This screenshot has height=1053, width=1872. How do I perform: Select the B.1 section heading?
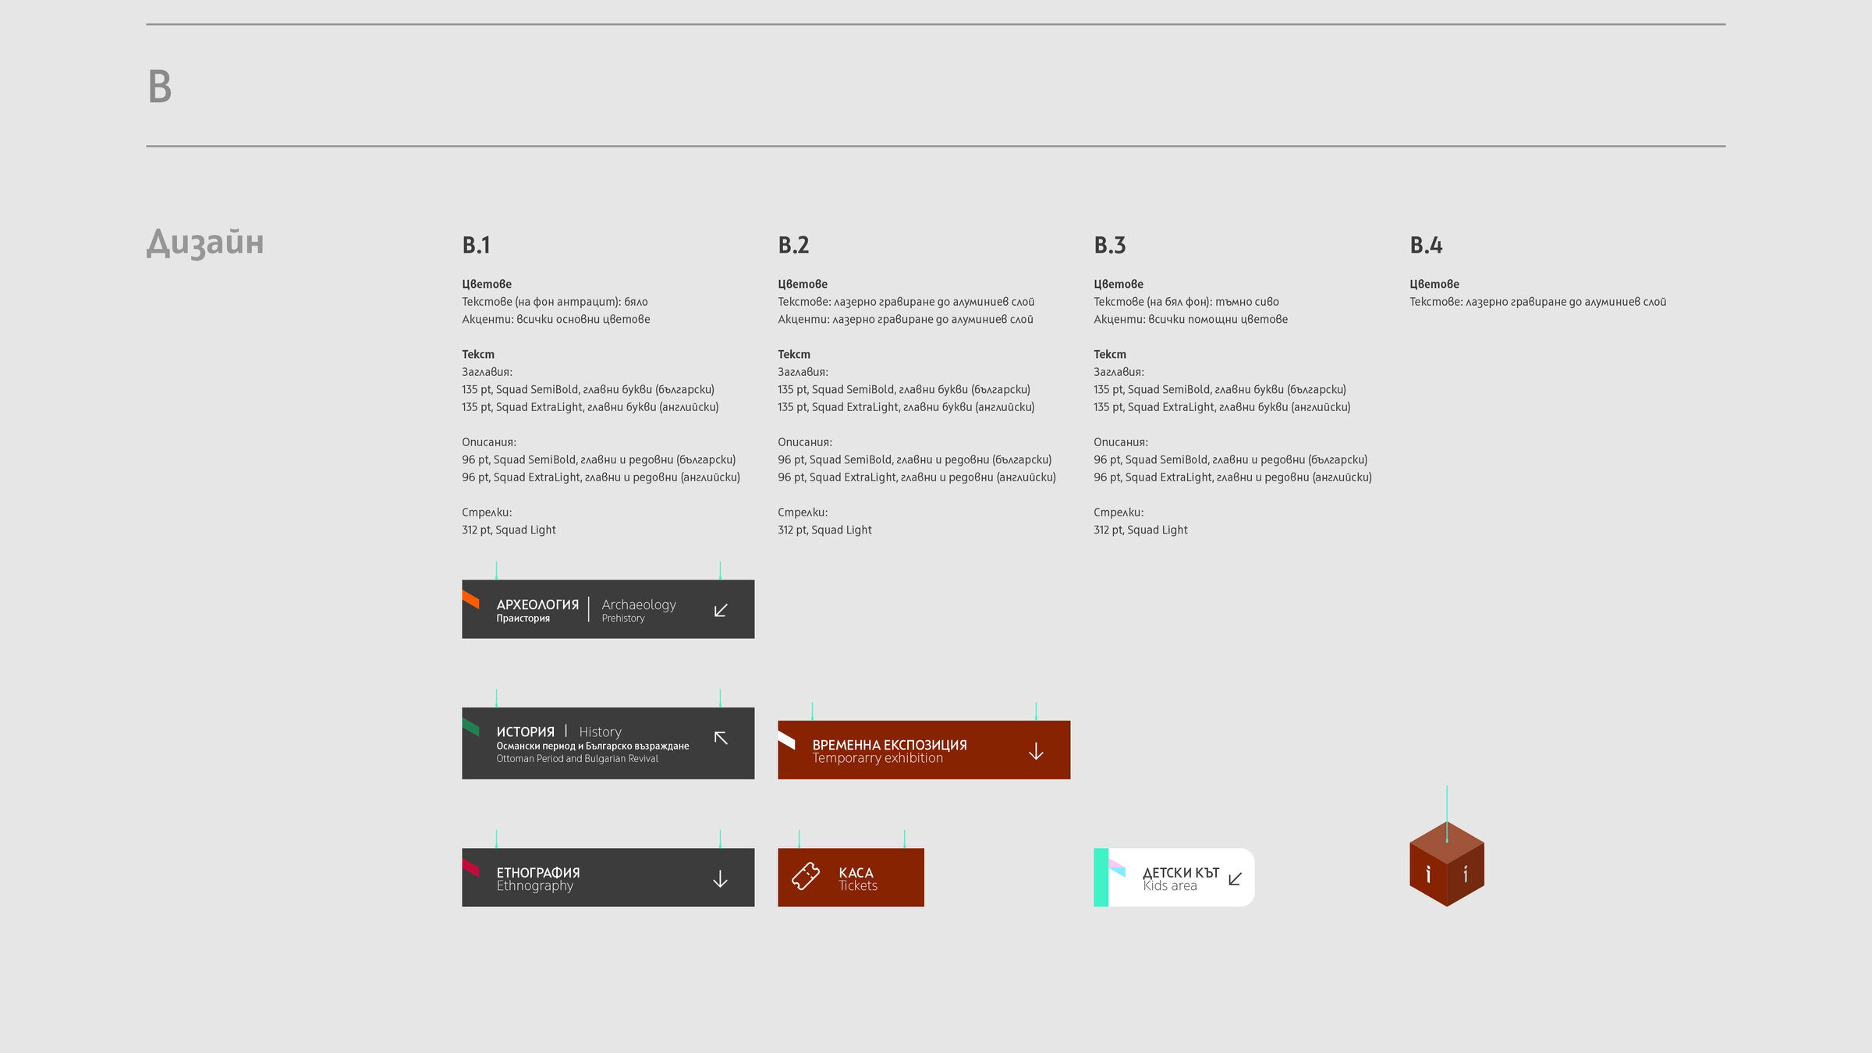coord(476,245)
